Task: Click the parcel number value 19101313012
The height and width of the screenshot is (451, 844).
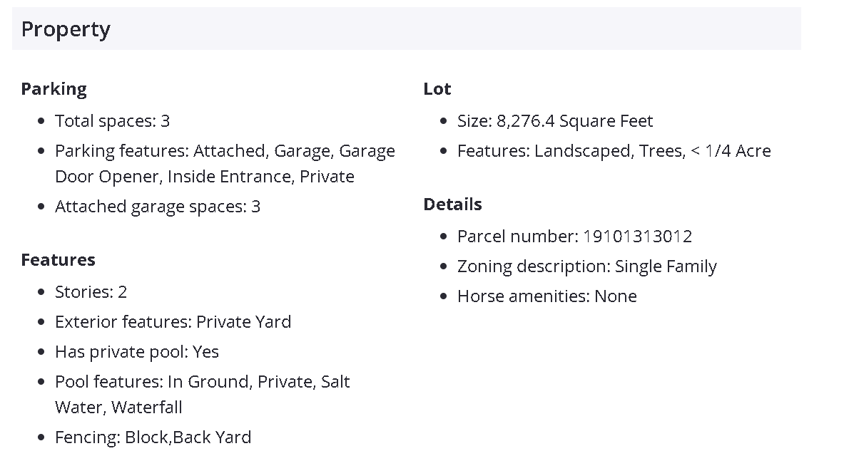Action: [x=637, y=237]
